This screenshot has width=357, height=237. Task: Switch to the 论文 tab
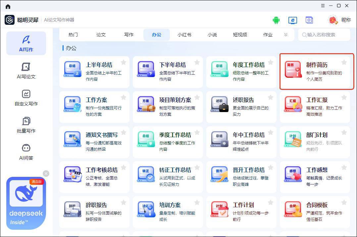pyautogui.click(x=101, y=35)
